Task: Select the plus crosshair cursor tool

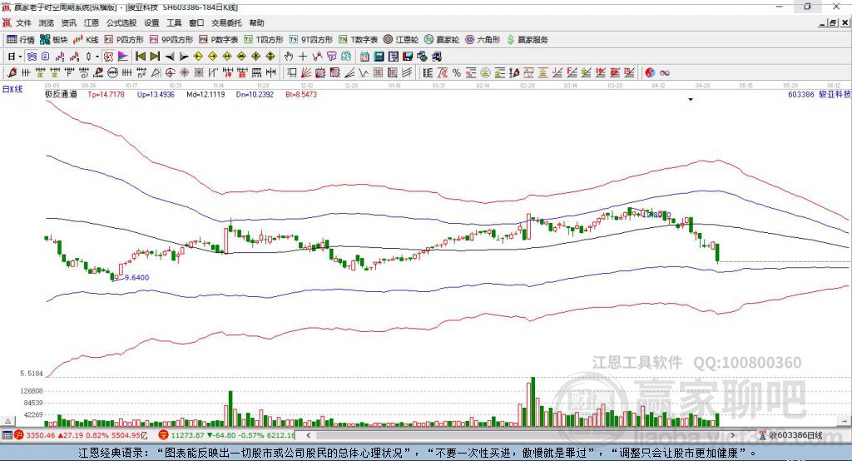Action: click(303, 57)
